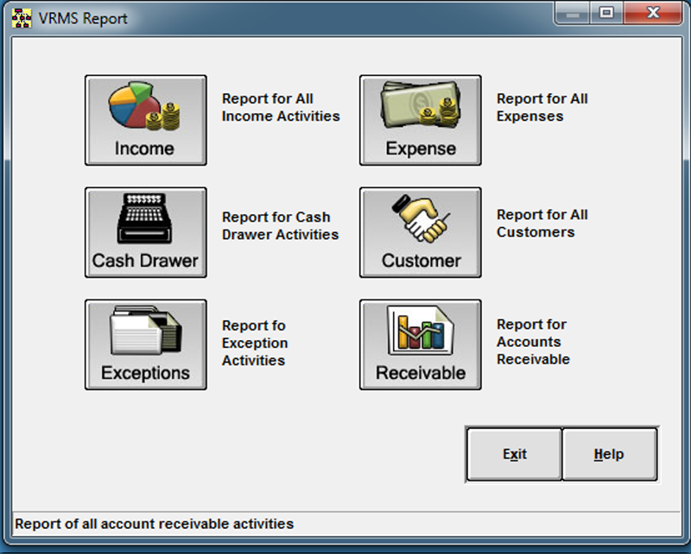The image size is (691, 554).
Task: Click the VRMS Report title bar icon
Action: (22, 18)
